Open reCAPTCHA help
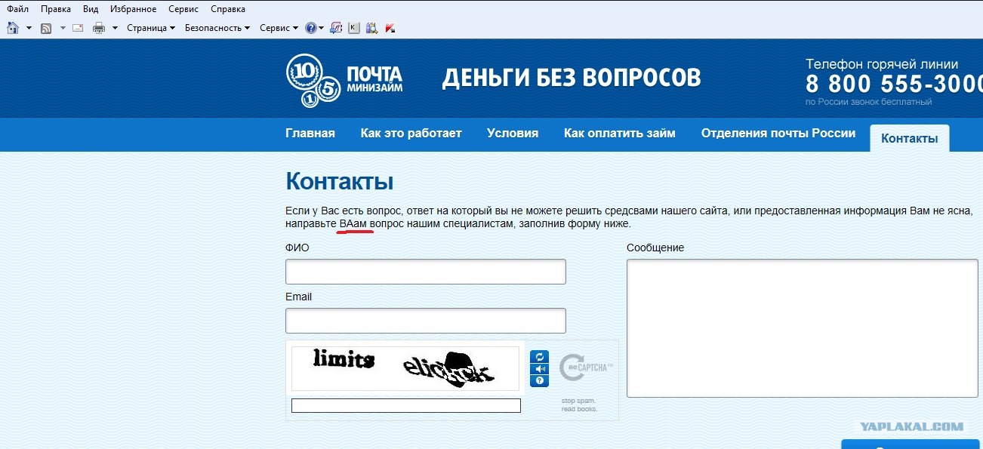 539,381
